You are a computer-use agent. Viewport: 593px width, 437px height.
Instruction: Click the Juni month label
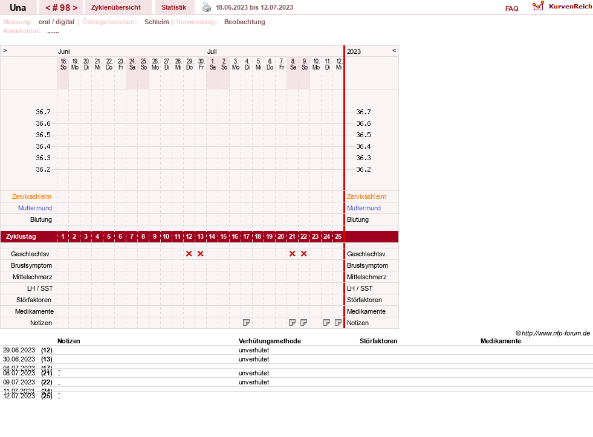pyautogui.click(x=63, y=51)
